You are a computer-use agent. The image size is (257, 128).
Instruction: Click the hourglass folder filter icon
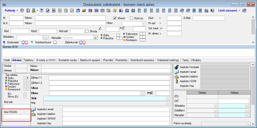point(34,11)
